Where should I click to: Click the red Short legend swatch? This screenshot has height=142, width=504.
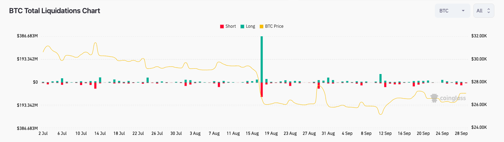pyautogui.click(x=222, y=26)
